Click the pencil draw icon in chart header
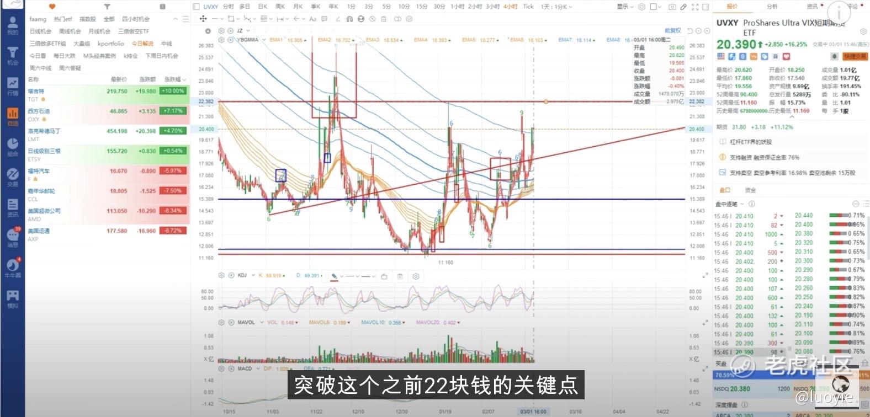 pyautogui.click(x=683, y=7)
